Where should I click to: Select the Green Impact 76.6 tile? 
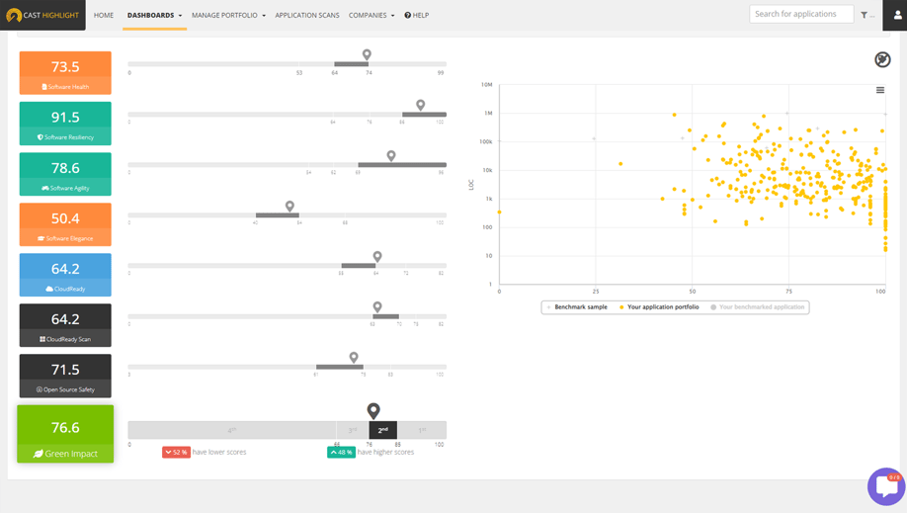(65, 434)
